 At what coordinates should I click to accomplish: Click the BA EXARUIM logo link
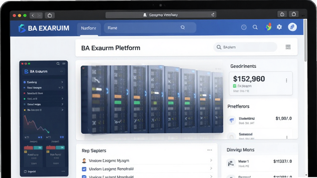pos(44,28)
